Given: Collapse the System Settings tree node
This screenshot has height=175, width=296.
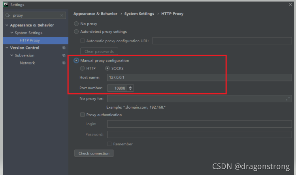Looking at the screenshot, I should click(12, 33).
